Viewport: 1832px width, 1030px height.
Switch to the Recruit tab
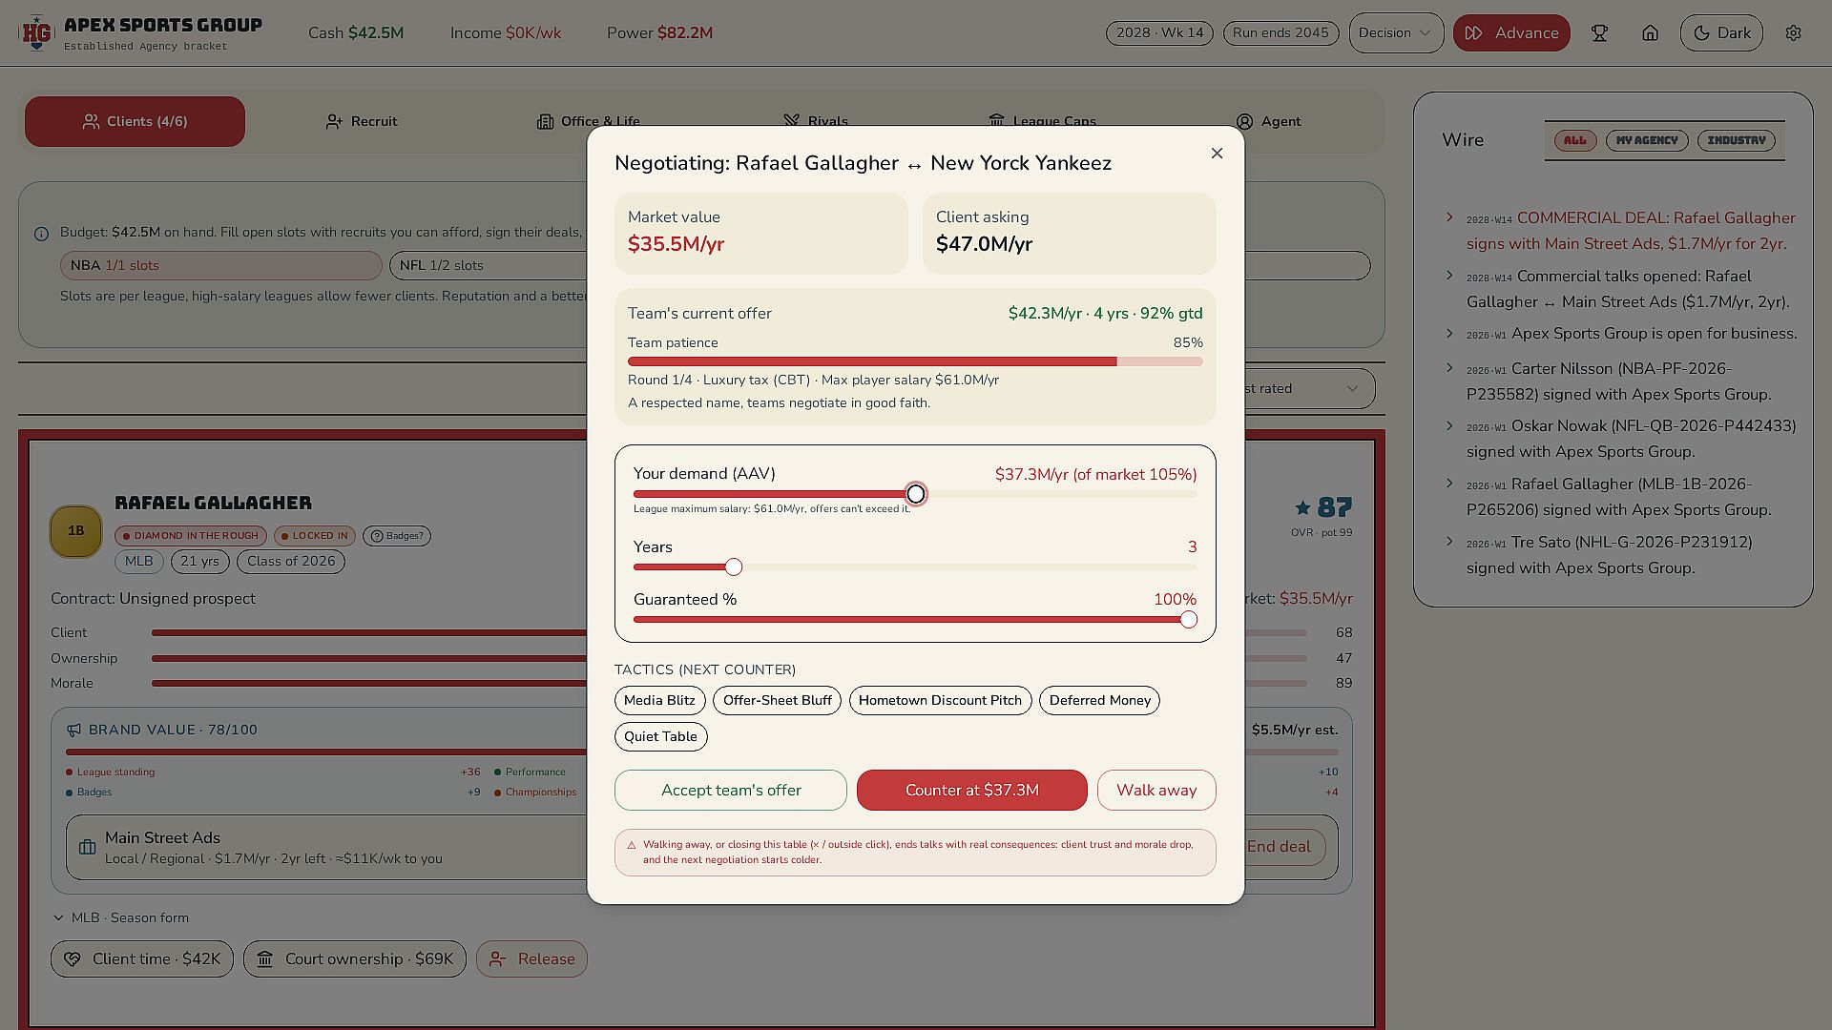point(361,122)
